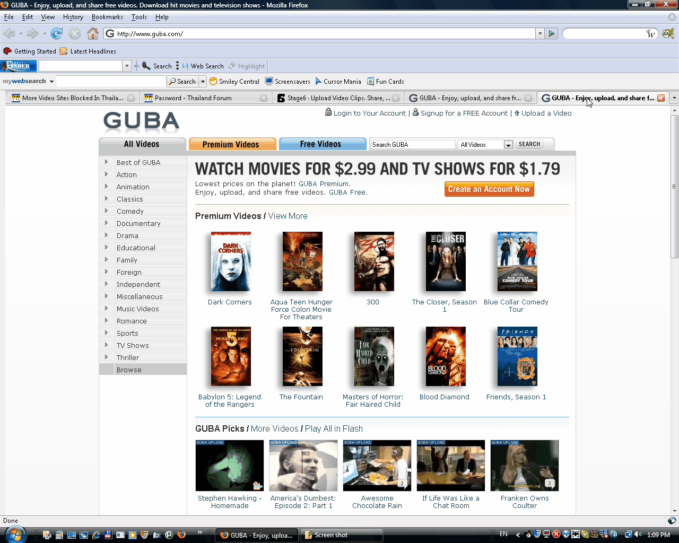This screenshot has height=543, width=679.
Task: Click the lock icon by Login to Your Account
Action: tap(328, 112)
